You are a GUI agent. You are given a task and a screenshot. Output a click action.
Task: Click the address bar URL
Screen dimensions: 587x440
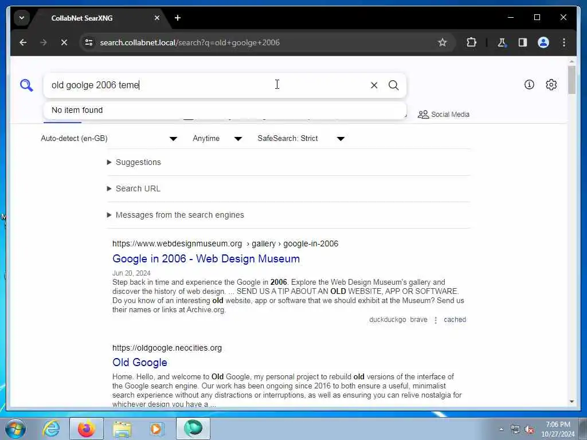[x=190, y=42]
